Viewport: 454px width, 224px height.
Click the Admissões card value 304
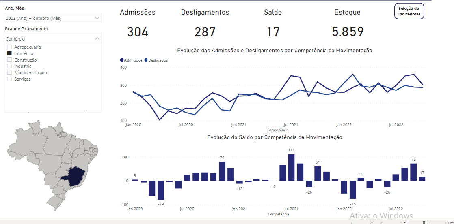(x=138, y=32)
